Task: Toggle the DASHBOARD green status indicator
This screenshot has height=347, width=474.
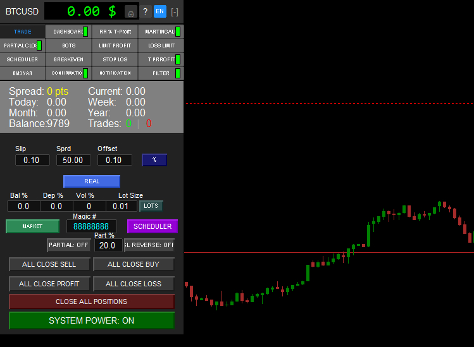Action: point(85,32)
